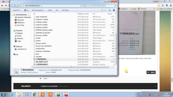Select Masaüstü in the sidebar
Image resolution: width=173 pixels, height=97 pixels.
pos(19,20)
